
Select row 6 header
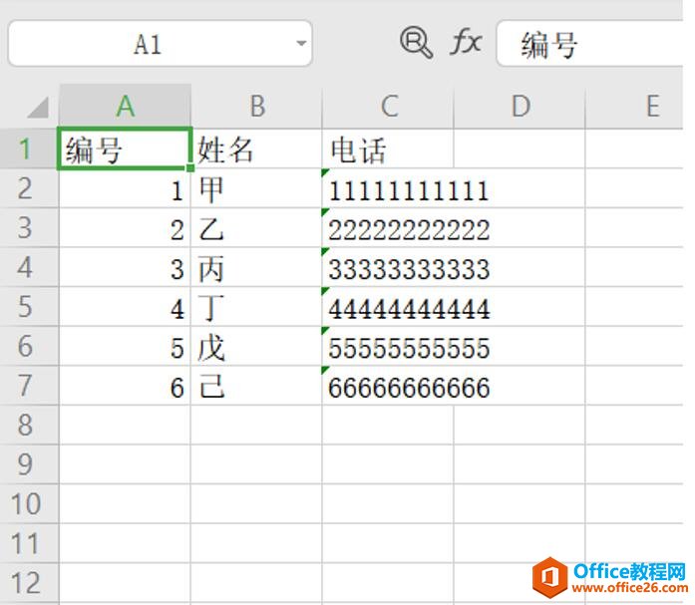tap(29, 346)
